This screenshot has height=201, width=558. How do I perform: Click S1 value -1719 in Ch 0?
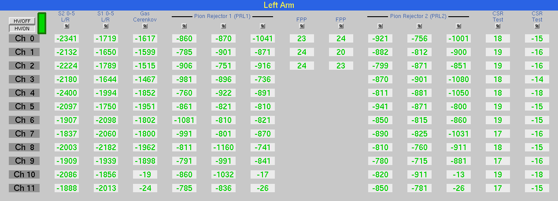click(106, 39)
